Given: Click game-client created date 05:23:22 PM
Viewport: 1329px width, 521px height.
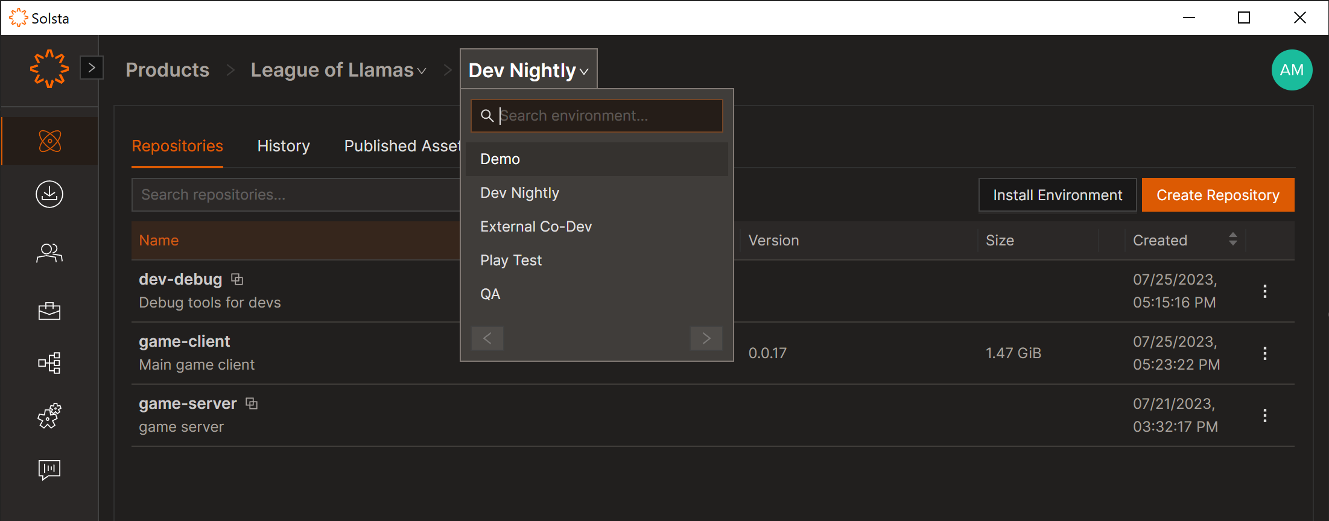Looking at the screenshot, I should pos(1176,353).
